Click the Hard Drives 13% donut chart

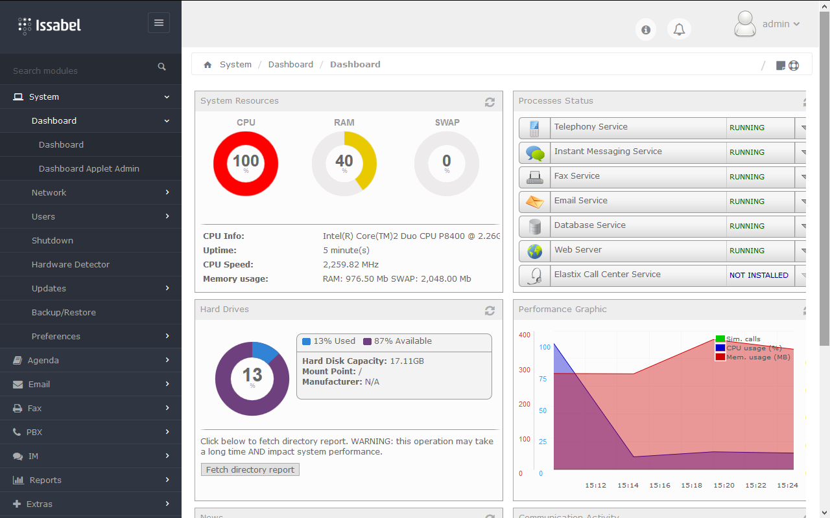tap(252, 379)
